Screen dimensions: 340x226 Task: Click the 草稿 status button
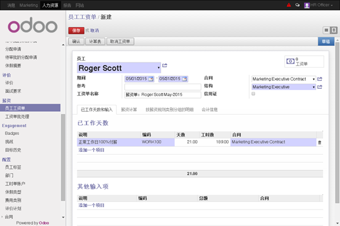(326, 41)
